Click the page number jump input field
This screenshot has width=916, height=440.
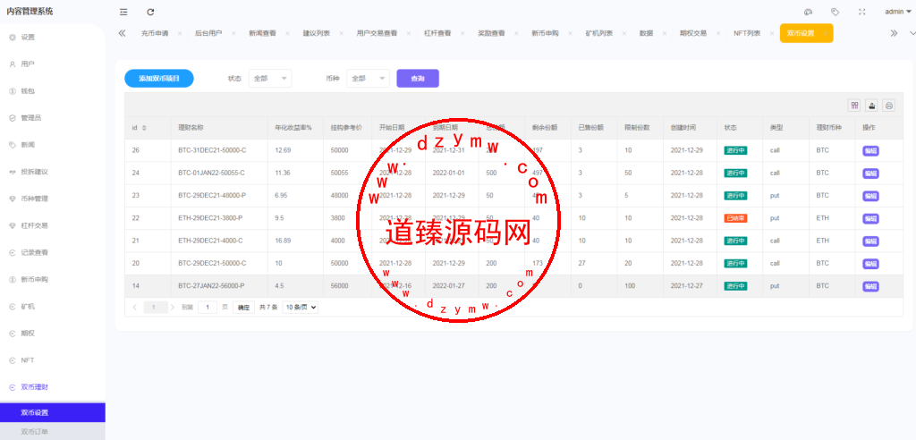(x=208, y=307)
